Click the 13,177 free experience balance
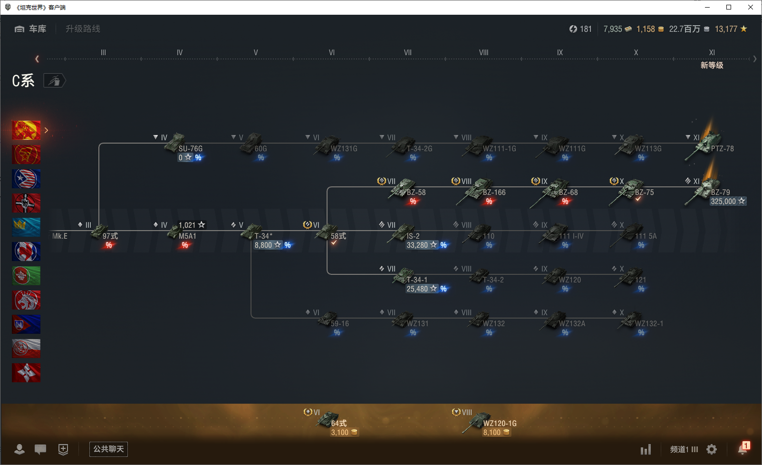Image resolution: width=762 pixels, height=465 pixels. 731,29
